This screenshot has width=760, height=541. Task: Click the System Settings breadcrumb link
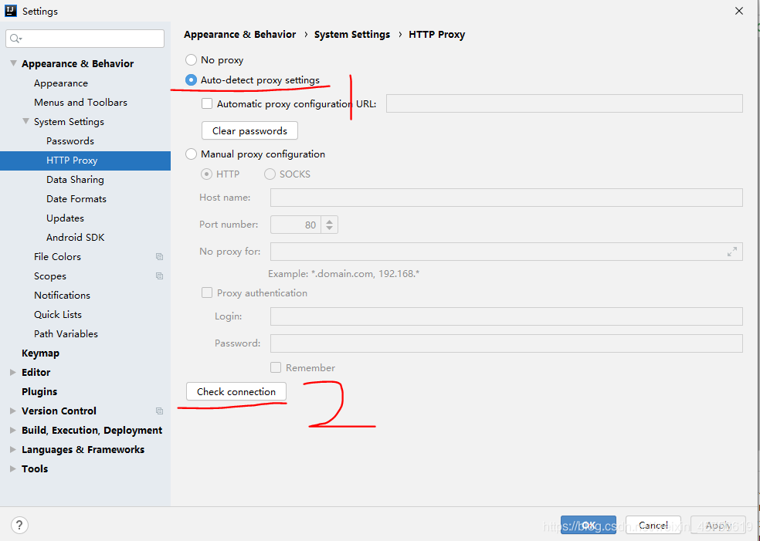coord(352,34)
